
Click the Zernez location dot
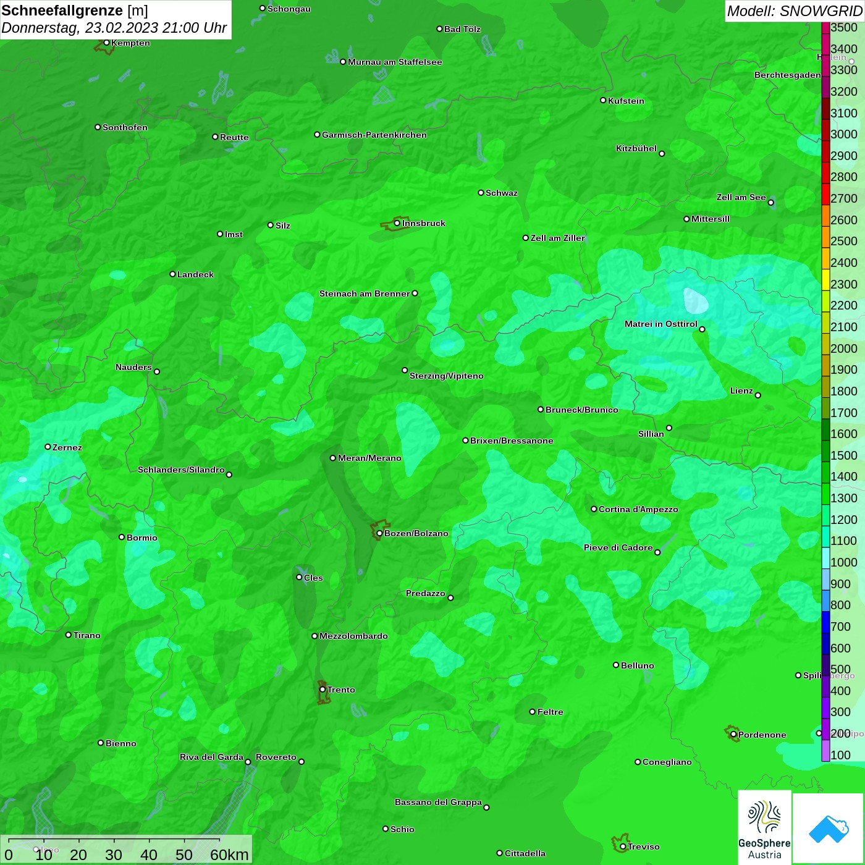point(48,447)
